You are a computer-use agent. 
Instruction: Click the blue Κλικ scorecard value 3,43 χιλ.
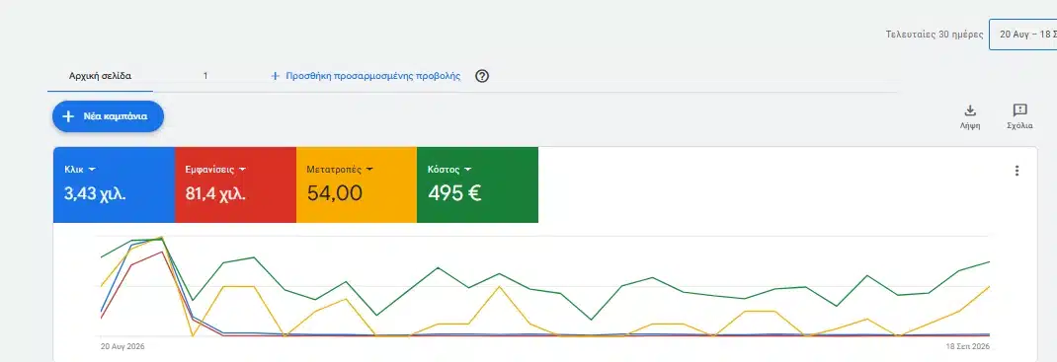coord(95,193)
